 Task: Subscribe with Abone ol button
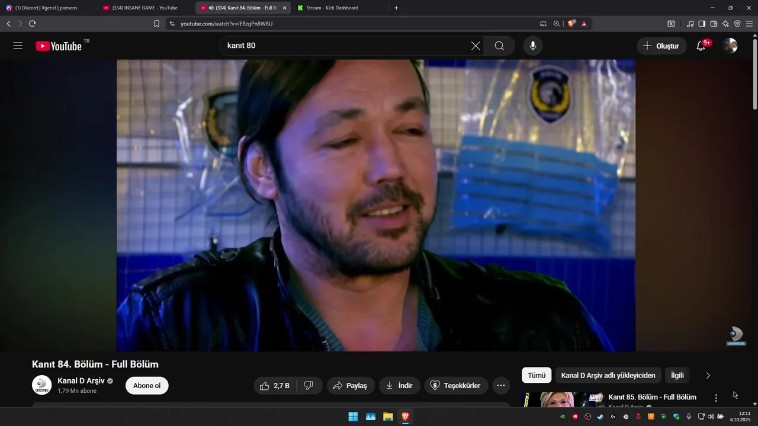(147, 386)
